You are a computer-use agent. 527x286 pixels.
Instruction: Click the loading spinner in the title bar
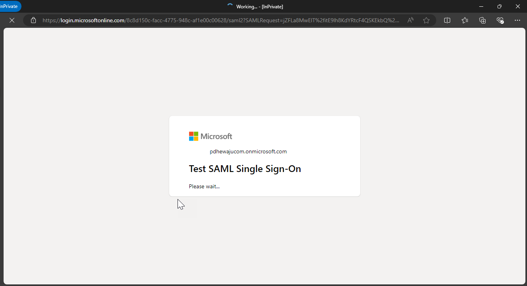coord(230,6)
